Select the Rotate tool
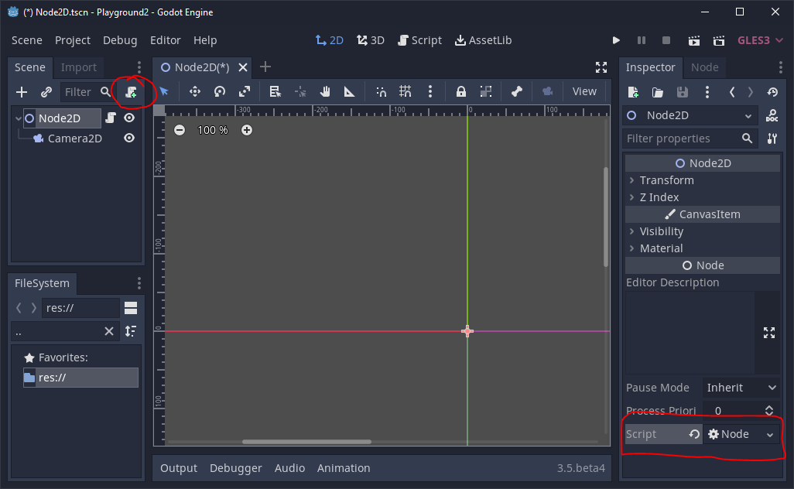This screenshot has height=489, width=794. (x=220, y=91)
